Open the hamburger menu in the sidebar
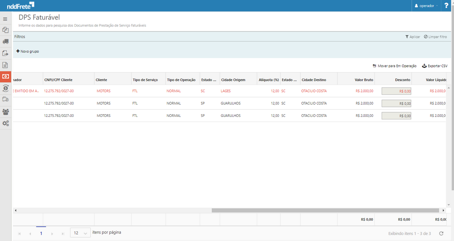The width and height of the screenshot is (454, 241). click(5, 19)
